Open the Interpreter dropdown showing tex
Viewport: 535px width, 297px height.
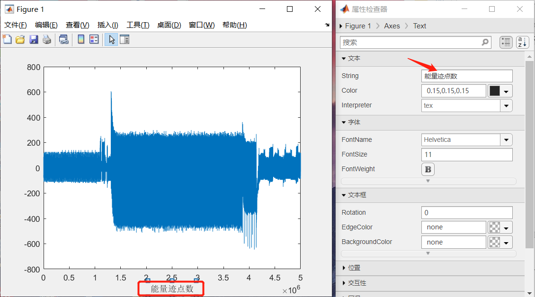click(506, 105)
